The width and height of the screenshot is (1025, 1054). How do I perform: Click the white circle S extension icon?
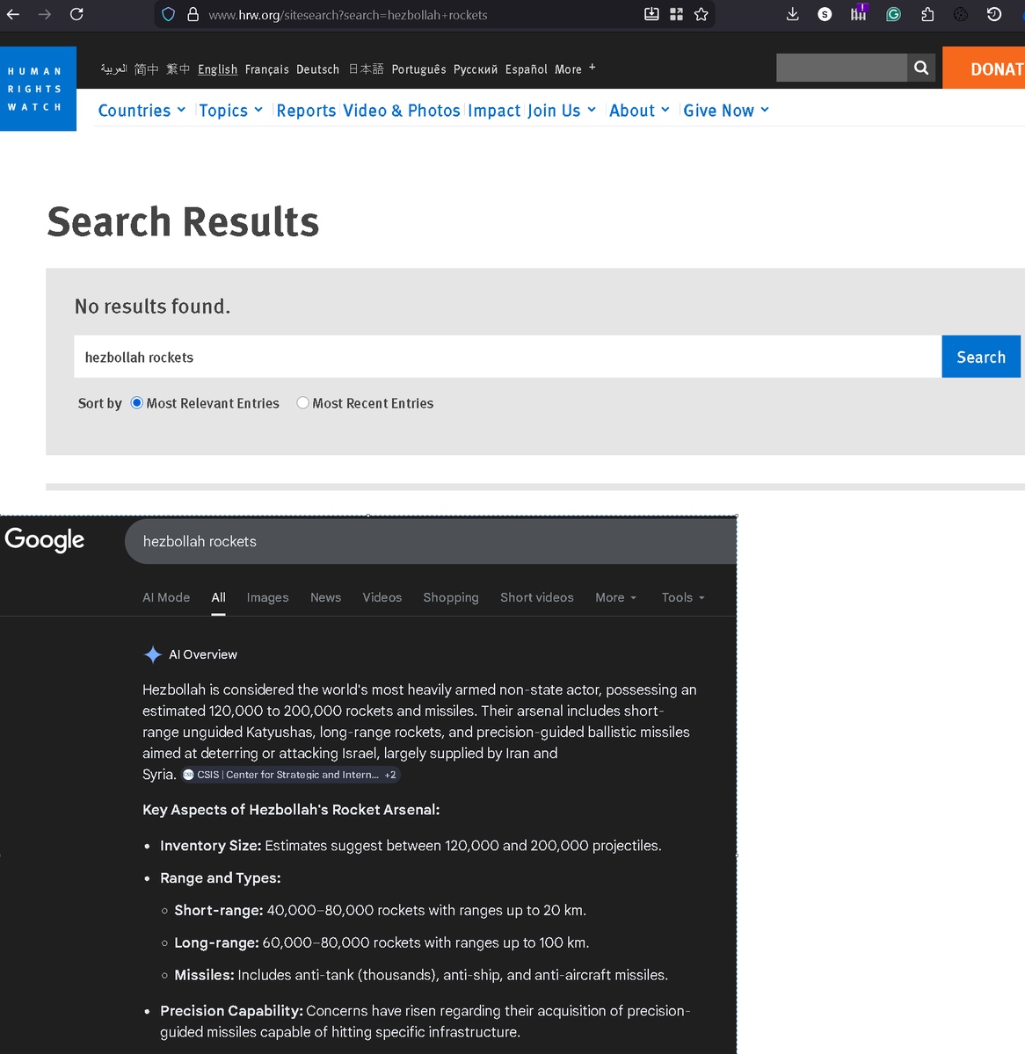[x=825, y=14]
